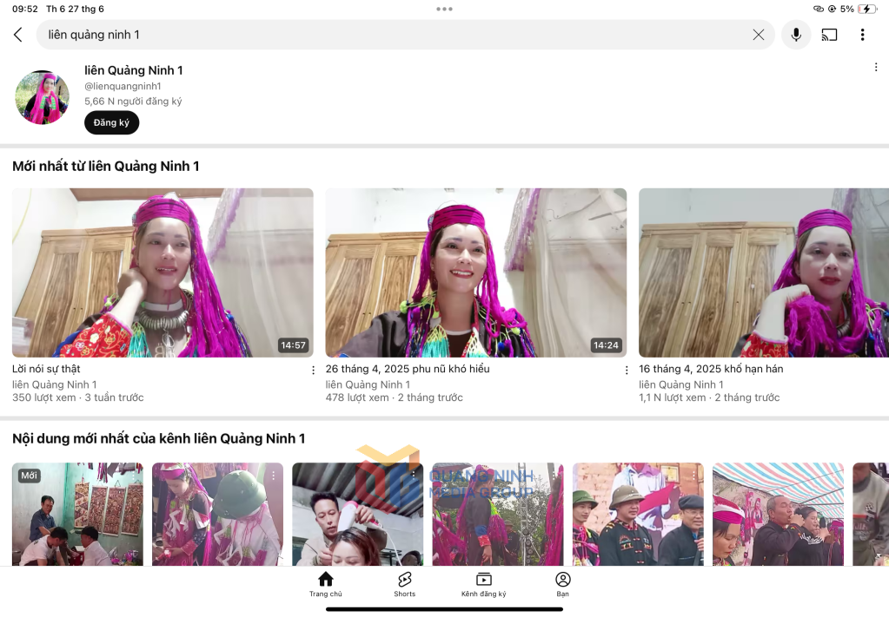Tap the 14:57 duration badge
This screenshot has width=889, height=617.
[x=293, y=345]
